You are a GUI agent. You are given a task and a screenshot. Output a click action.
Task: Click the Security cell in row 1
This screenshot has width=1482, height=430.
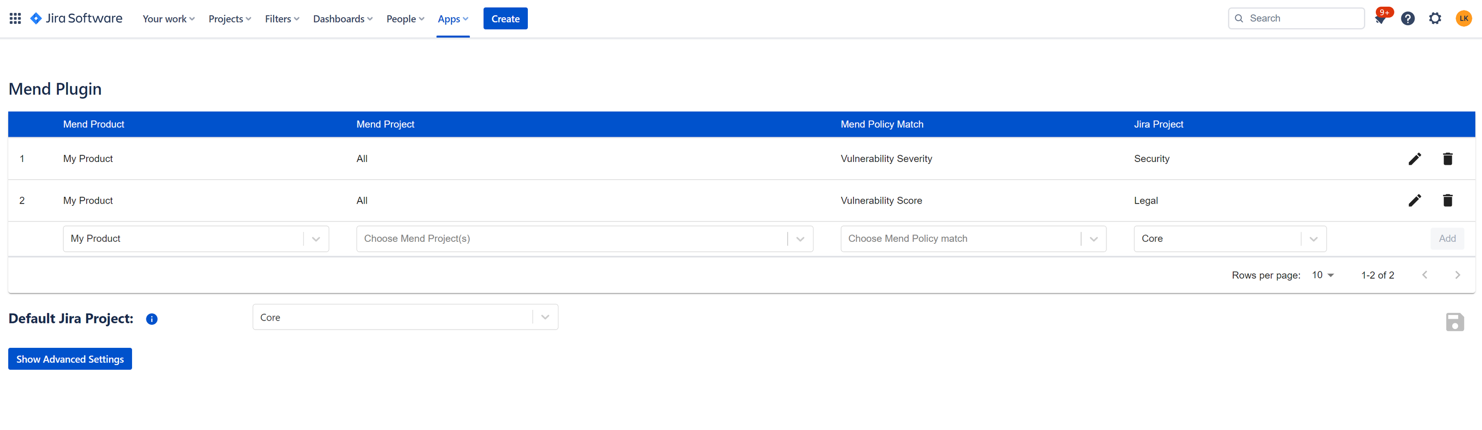point(1152,159)
